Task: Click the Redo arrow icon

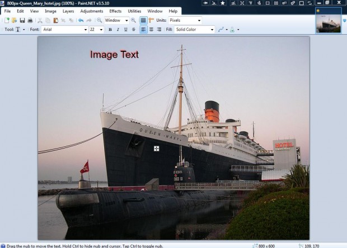Action: click(x=89, y=20)
